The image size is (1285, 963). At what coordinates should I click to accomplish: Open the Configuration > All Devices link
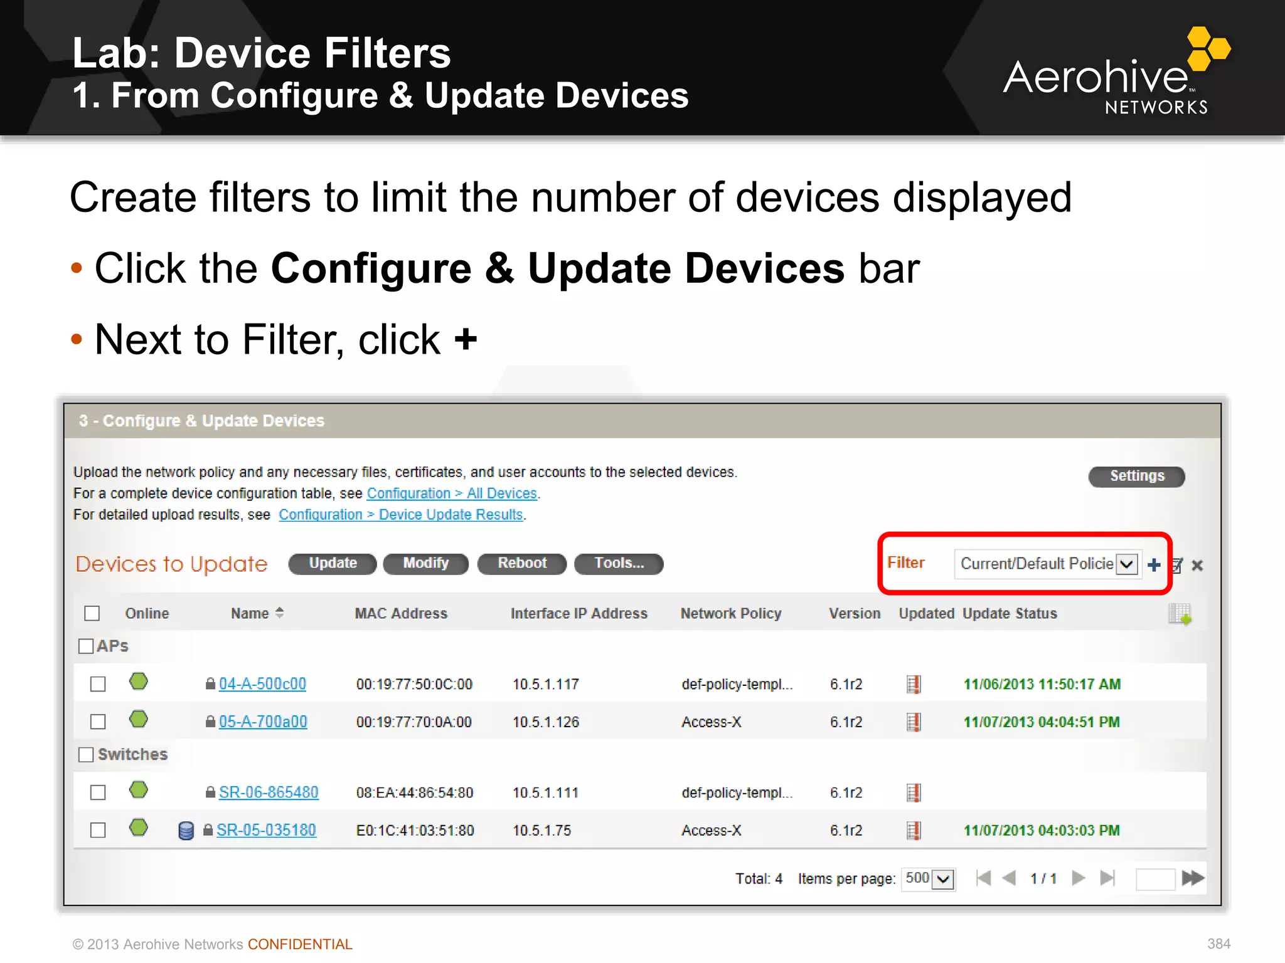click(x=452, y=493)
